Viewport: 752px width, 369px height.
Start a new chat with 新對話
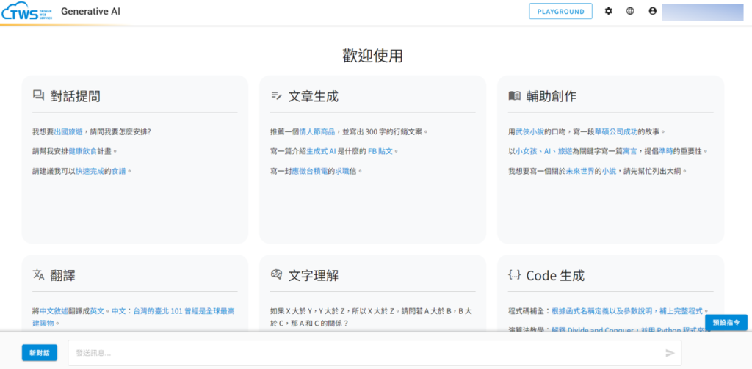[x=39, y=353]
